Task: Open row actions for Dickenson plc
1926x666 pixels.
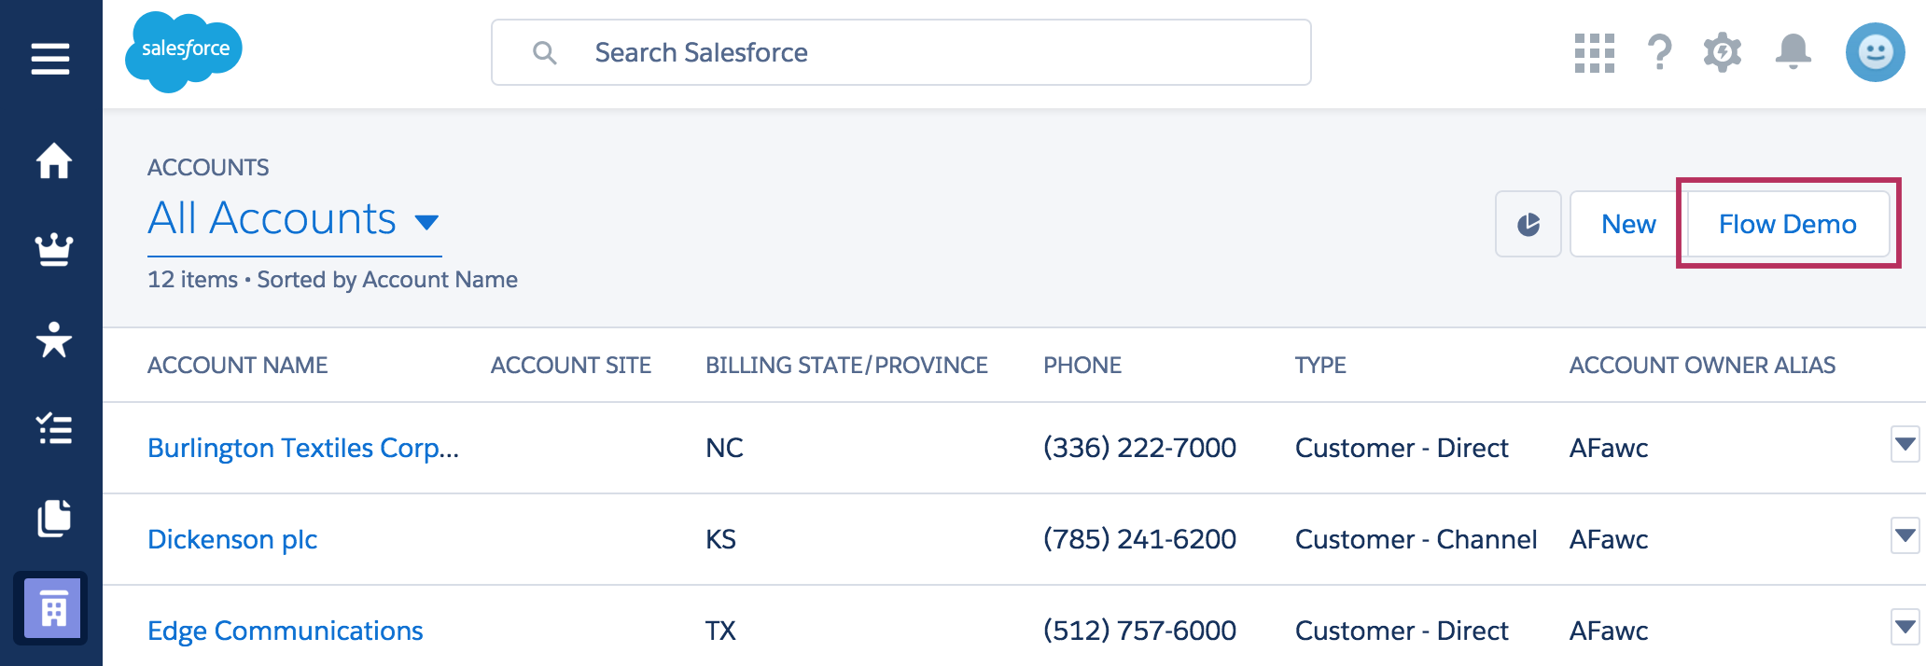Action: 1905,535
